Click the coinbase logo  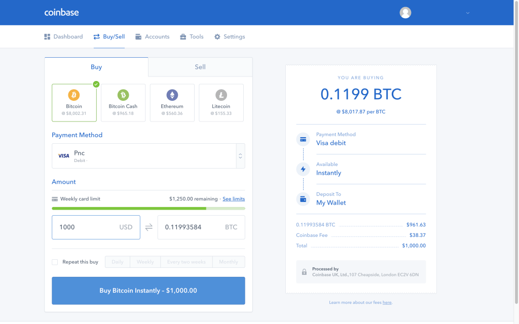pyautogui.click(x=61, y=13)
